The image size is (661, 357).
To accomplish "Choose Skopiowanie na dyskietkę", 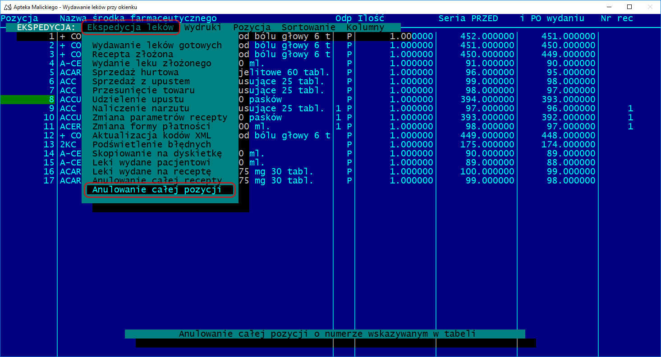I will pyautogui.click(x=157, y=154).
